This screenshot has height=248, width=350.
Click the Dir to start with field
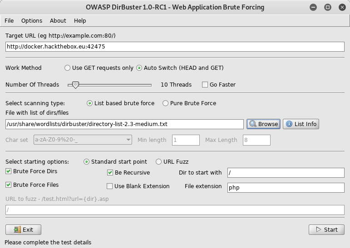pyautogui.click(x=286, y=173)
